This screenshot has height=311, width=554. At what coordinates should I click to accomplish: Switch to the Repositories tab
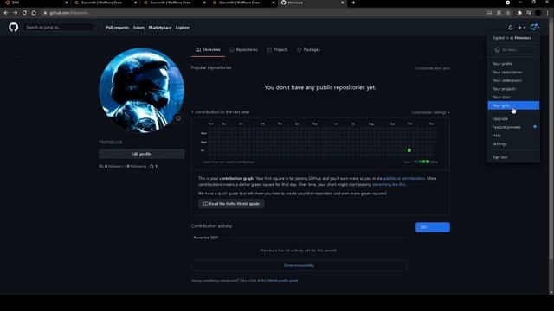coord(243,50)
